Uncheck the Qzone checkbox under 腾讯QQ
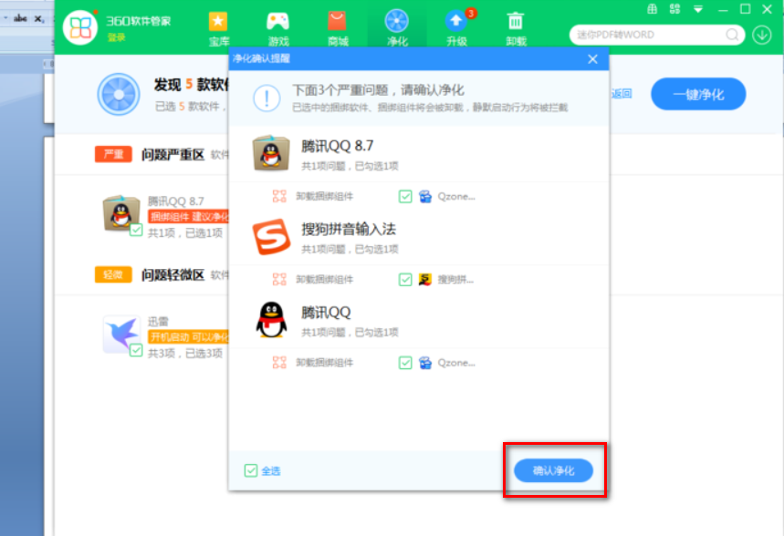 coord(405,363)
